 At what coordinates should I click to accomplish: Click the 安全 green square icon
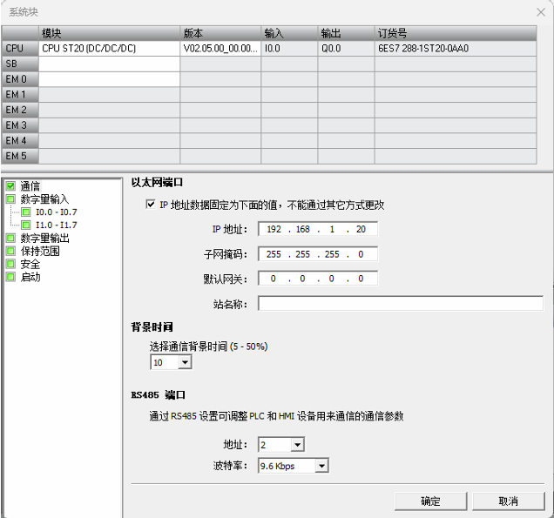[x=10, y=264]
